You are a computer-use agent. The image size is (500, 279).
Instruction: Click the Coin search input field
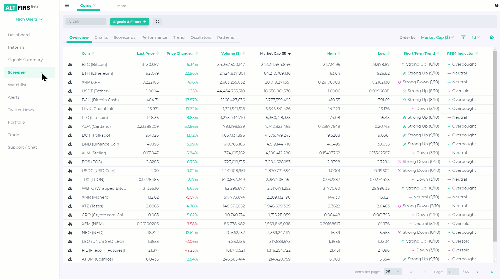86,22
